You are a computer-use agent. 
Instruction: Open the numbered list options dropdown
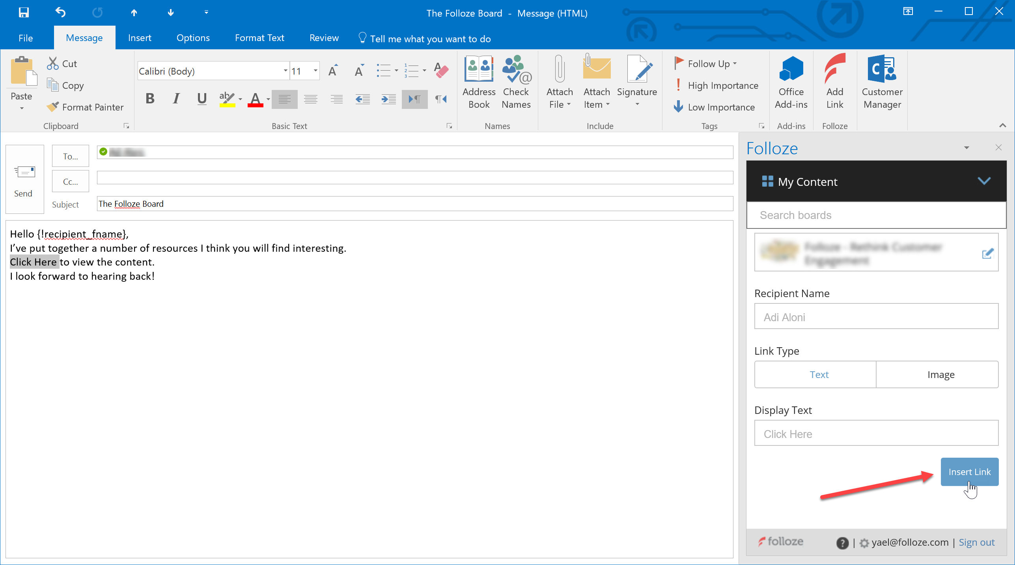425,71
